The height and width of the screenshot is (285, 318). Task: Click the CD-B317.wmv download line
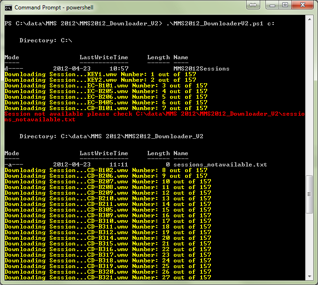(108, 255)
